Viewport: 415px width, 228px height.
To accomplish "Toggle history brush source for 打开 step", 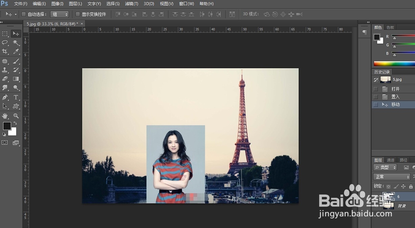I will point(376,89).
